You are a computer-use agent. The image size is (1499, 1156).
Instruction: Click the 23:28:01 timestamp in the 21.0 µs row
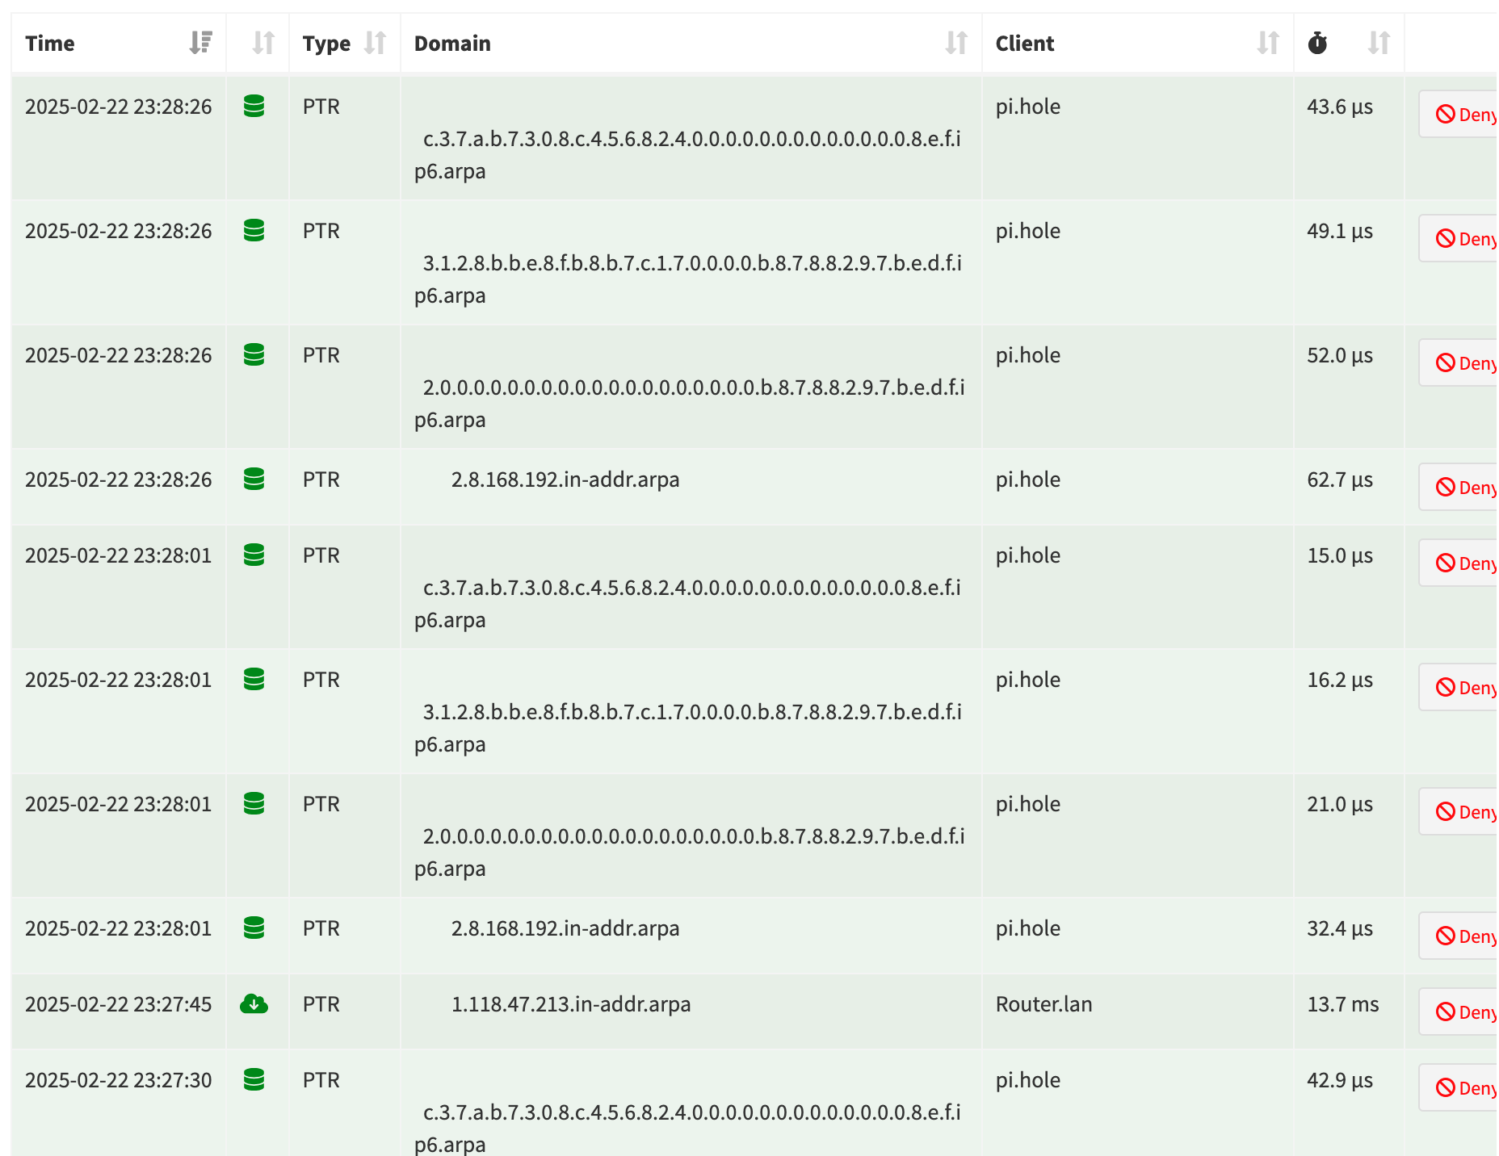[119, 804]
